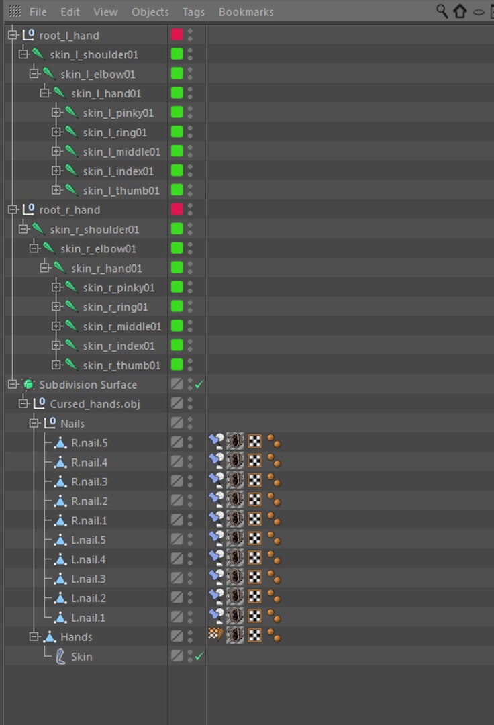Collapse the Nails group

34,423
